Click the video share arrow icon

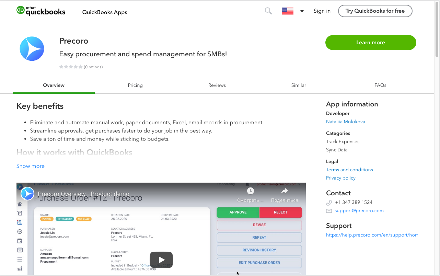[285, 191]
